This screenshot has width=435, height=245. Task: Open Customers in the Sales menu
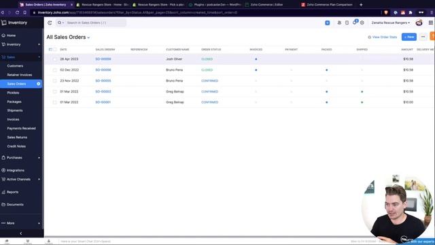tap(15, 66)
